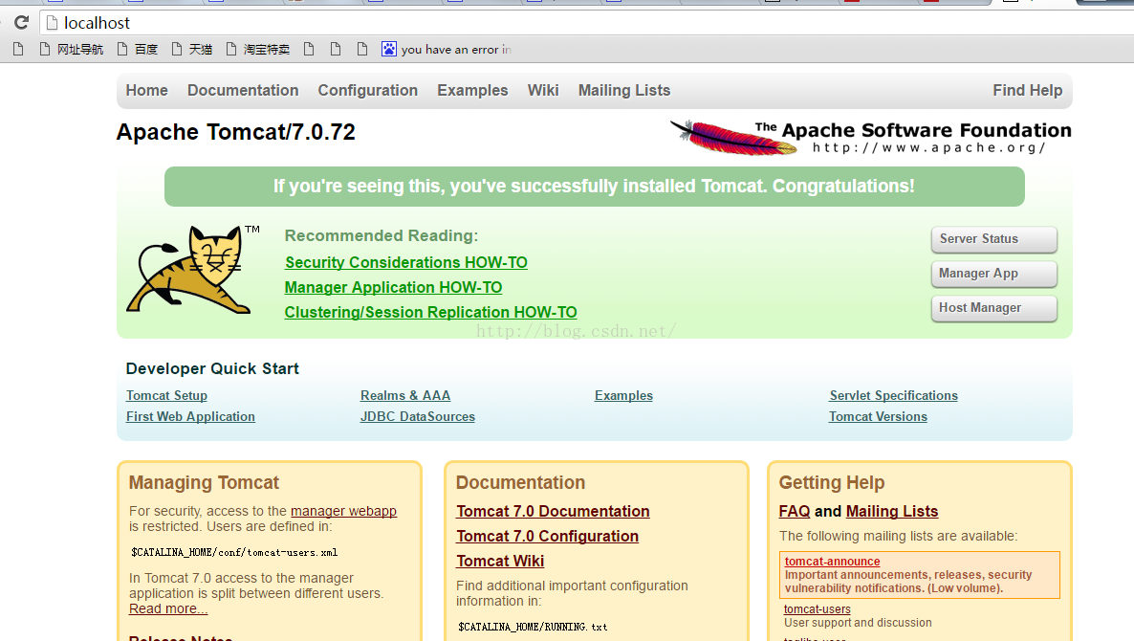
Task: Open the manager webapp link
Action: tap(343, 512)
